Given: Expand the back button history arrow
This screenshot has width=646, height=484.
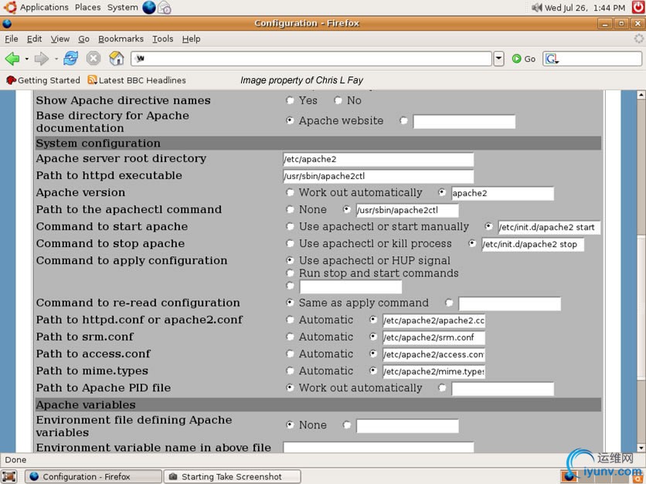Looking at the screenshot, I should pyautogui.click(x=26, y=59).
